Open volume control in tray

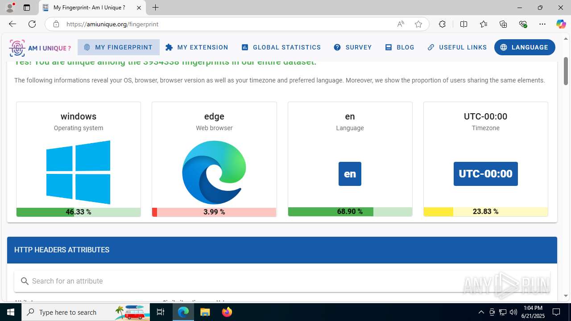pyautogui.click(x=513, y=312)
